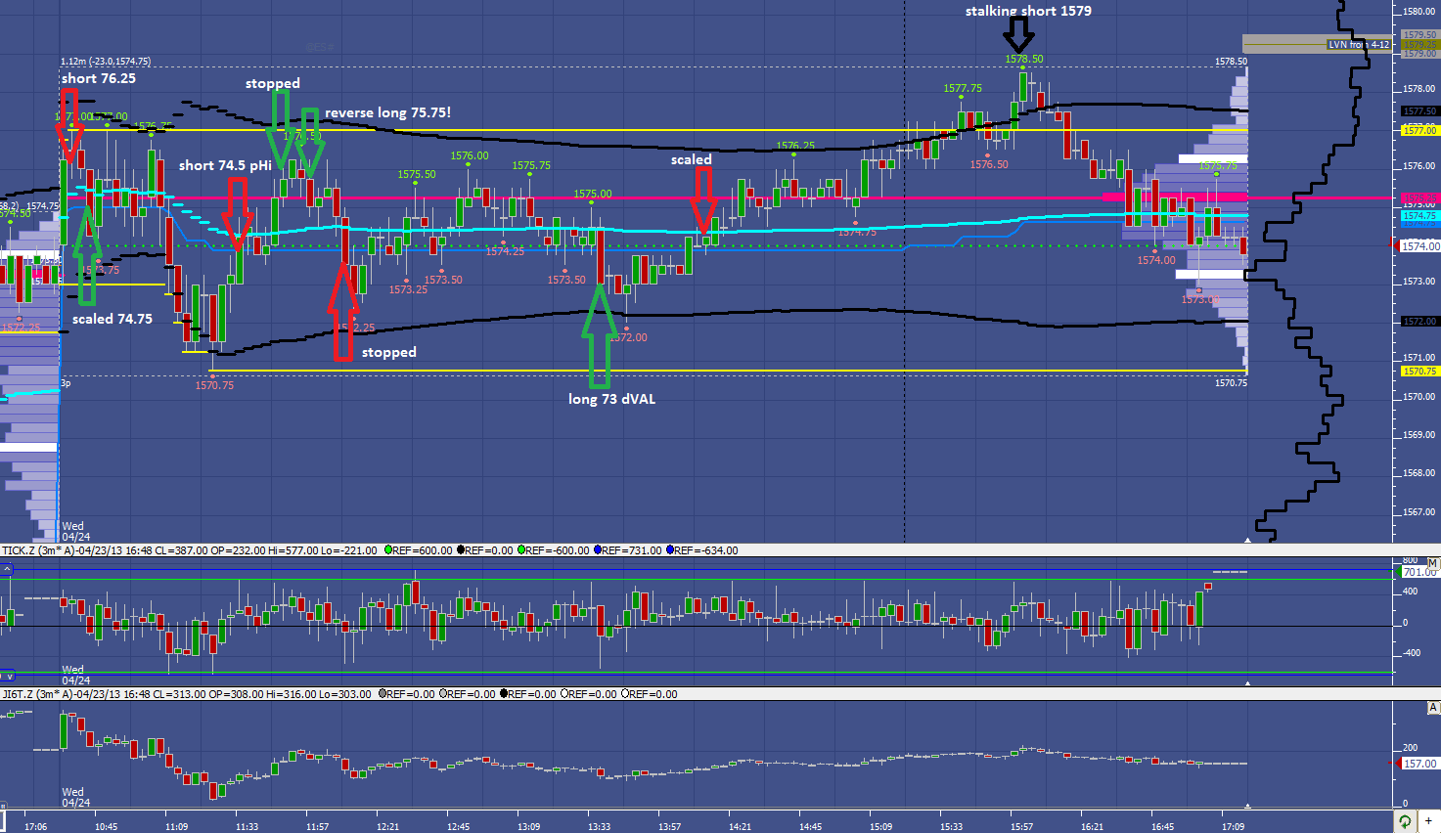Click the 1576.25 swing high label
Screen dimensions: 1441x833
click(795, 147)
